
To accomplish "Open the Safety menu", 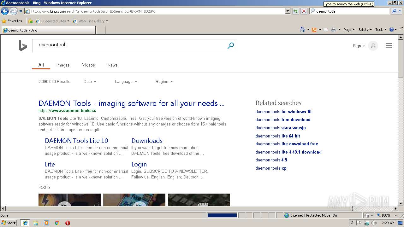I will point(365,30).
